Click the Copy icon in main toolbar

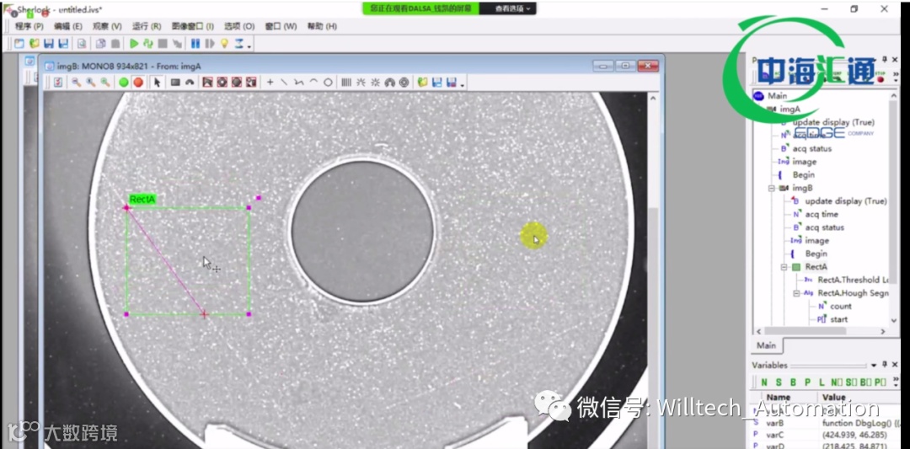click(101, 44)
